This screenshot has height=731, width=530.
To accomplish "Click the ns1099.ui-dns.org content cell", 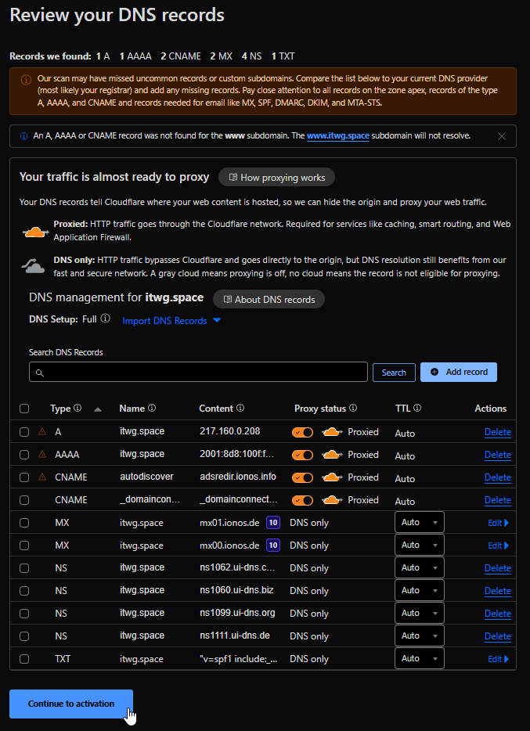I will point(237,613).
